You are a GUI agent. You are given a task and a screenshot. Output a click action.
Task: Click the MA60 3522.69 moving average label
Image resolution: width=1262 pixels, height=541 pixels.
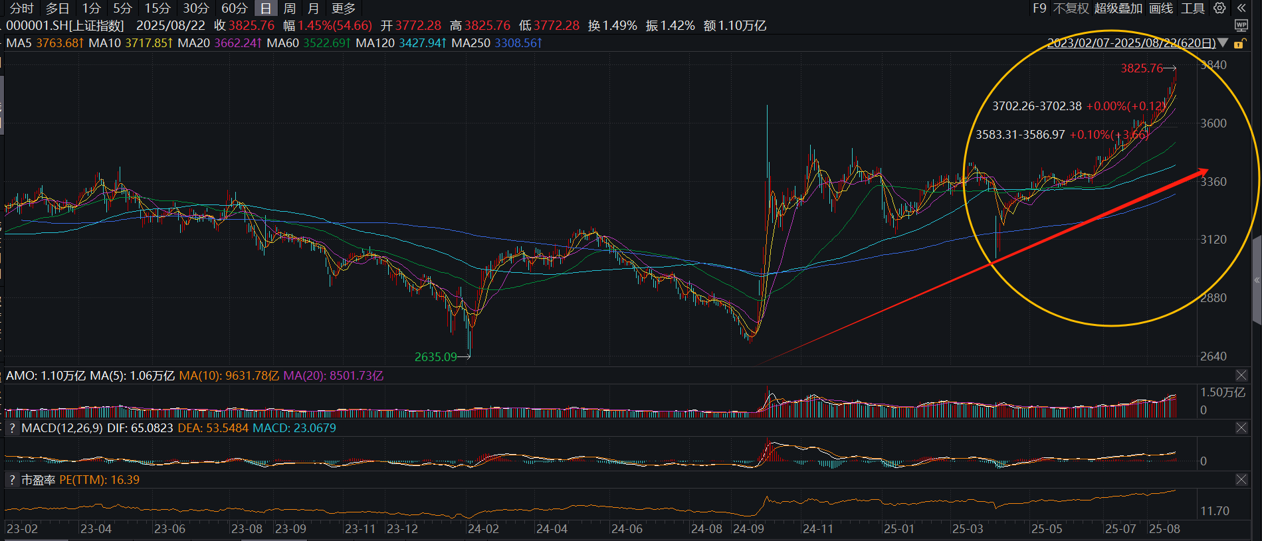[309, 43]
